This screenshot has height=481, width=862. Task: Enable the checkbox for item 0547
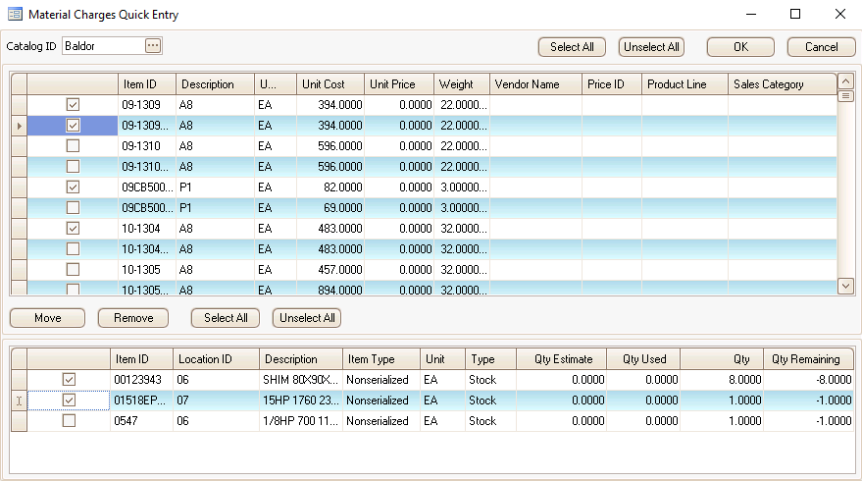69,421
